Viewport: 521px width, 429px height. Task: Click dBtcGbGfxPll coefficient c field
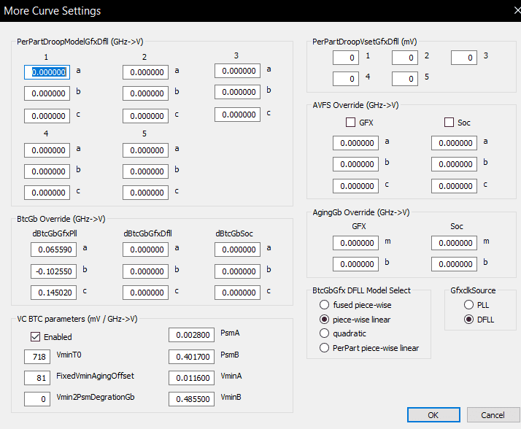coord(53,293)
